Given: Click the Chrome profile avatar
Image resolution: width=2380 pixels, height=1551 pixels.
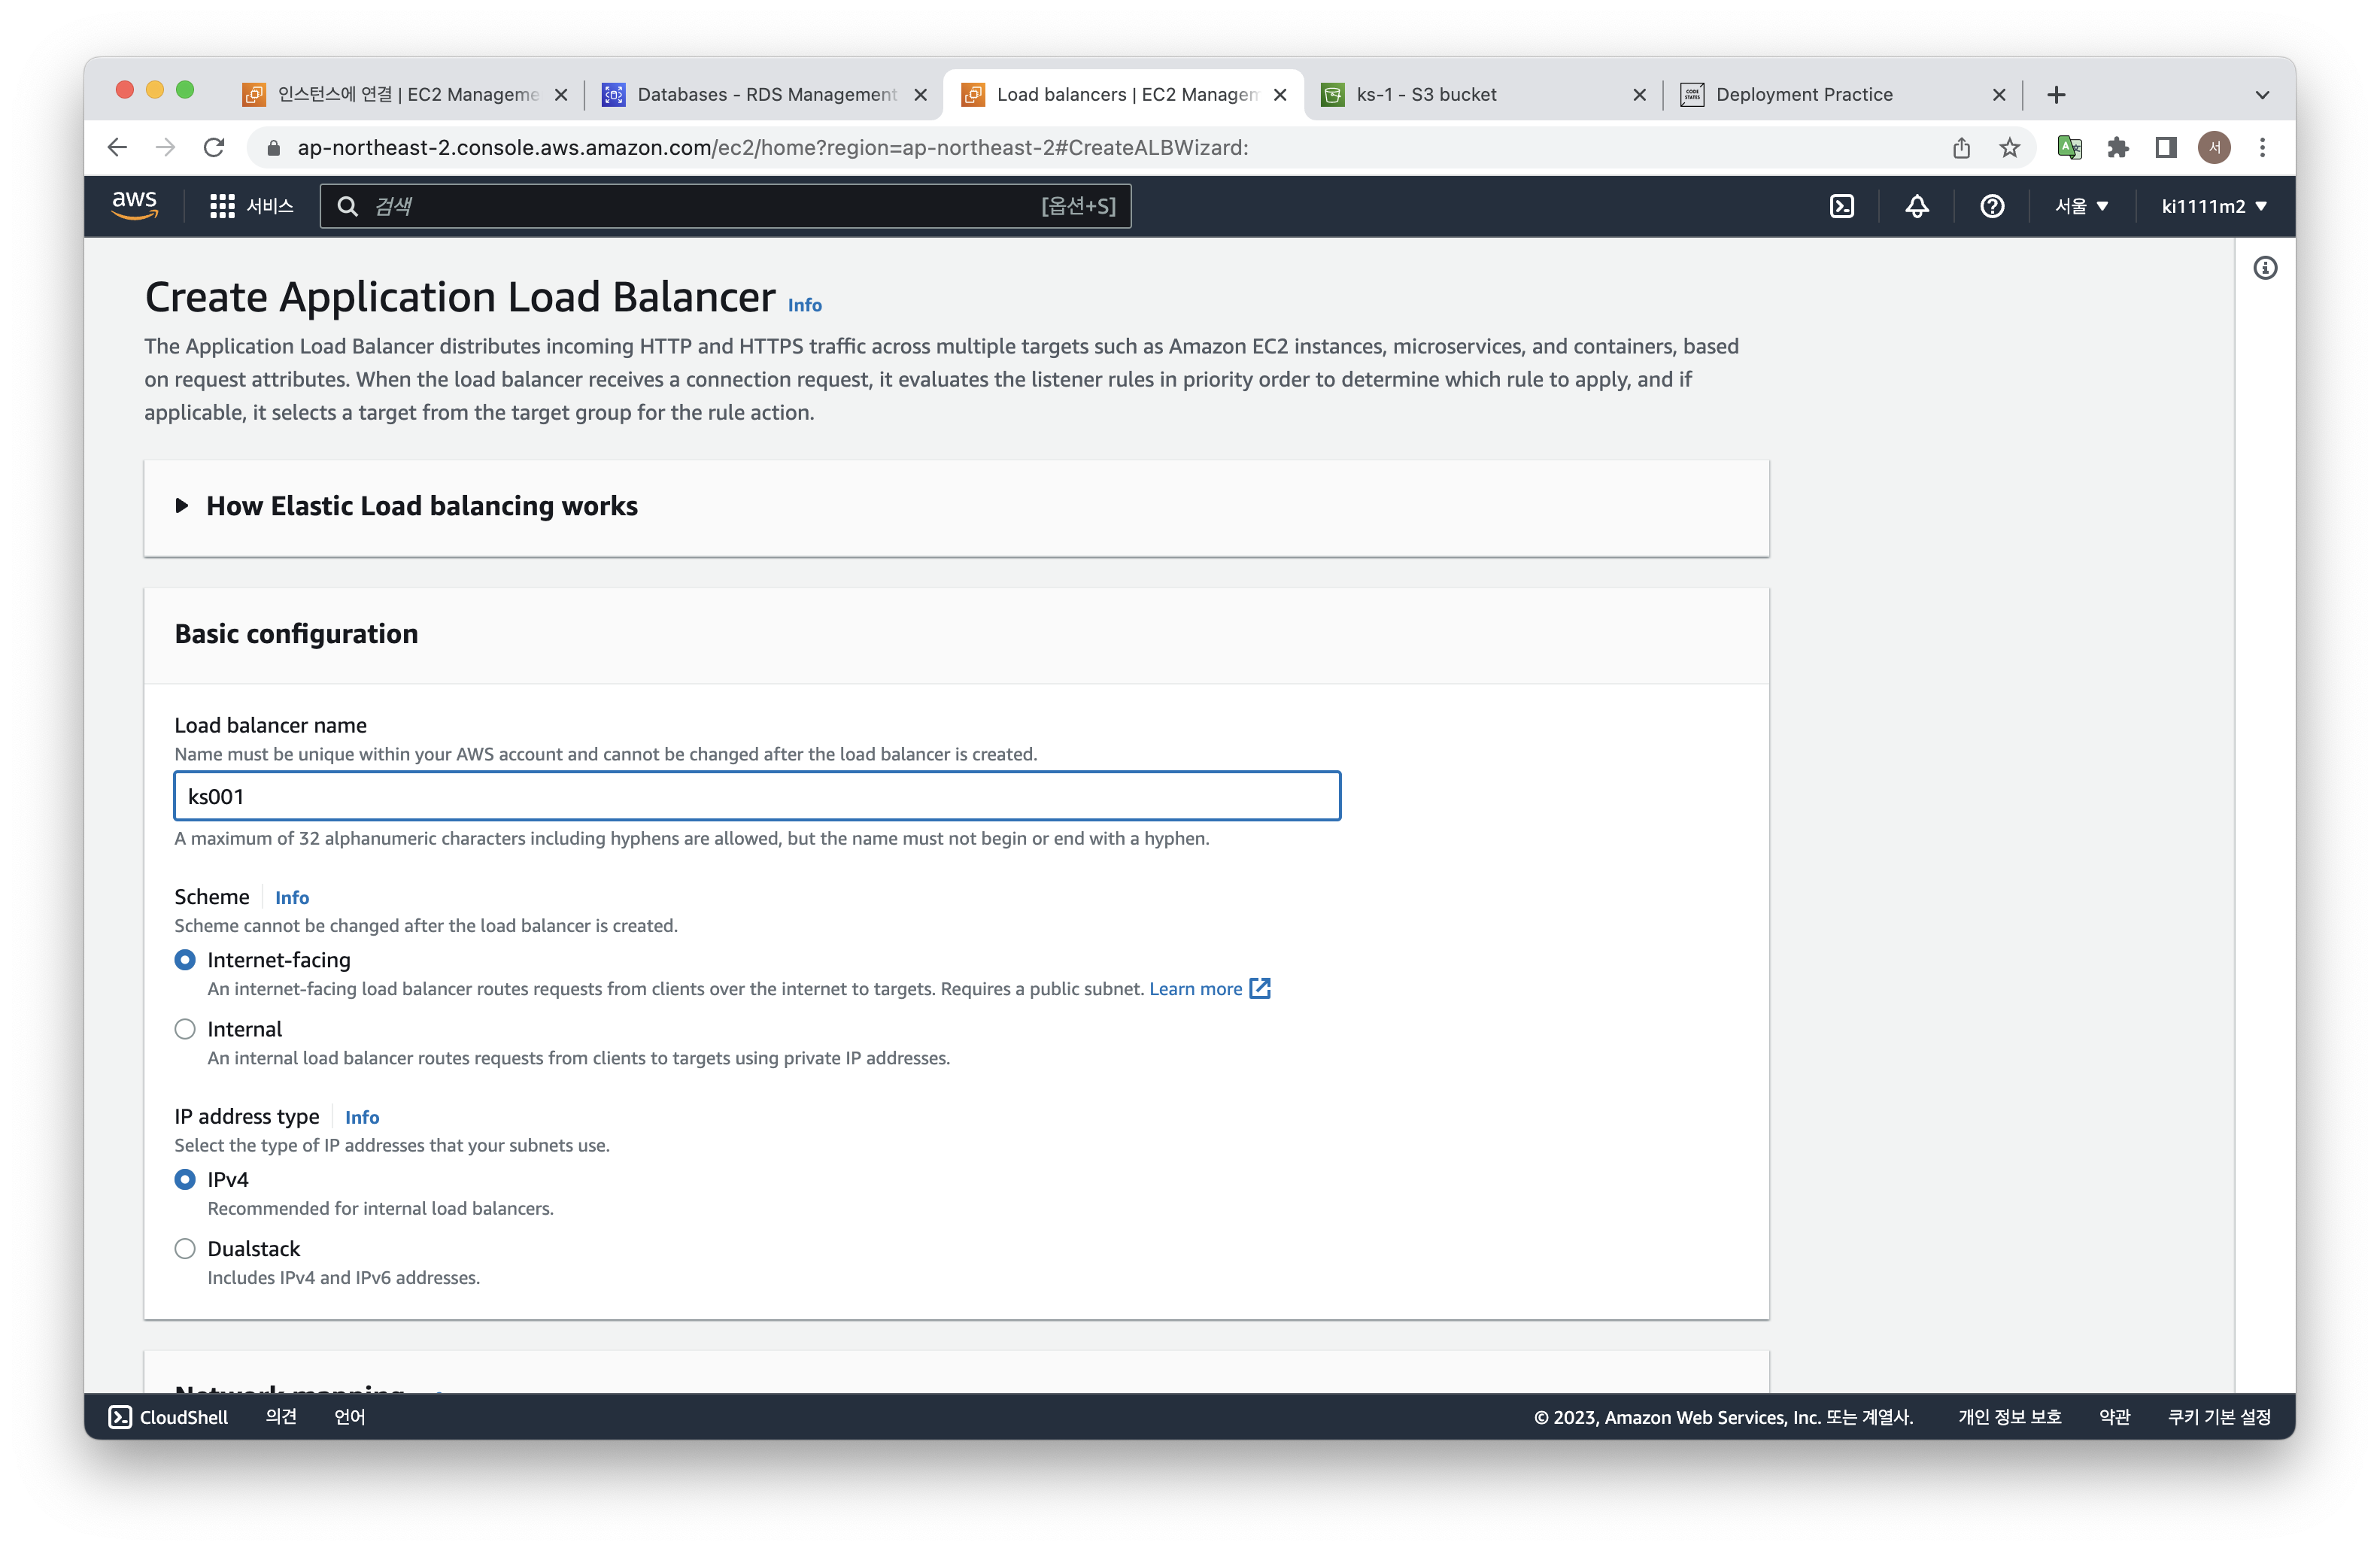Looking at the screenshot, I should point(2214,148).
